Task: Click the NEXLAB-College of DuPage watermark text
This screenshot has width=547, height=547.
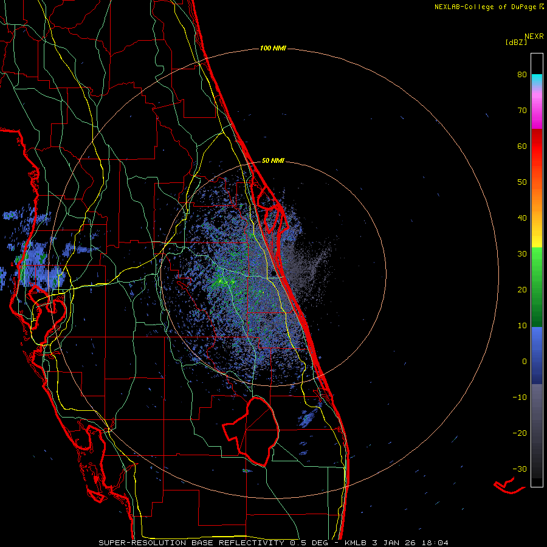Action: (x=489, y=7)
